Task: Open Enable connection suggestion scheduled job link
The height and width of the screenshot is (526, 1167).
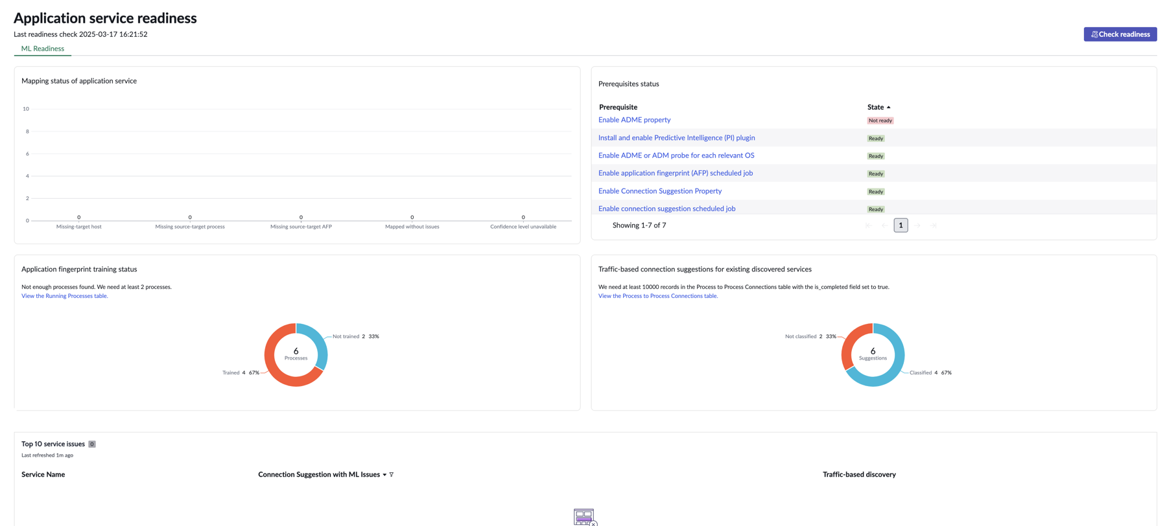Action: tap(666, 209)
